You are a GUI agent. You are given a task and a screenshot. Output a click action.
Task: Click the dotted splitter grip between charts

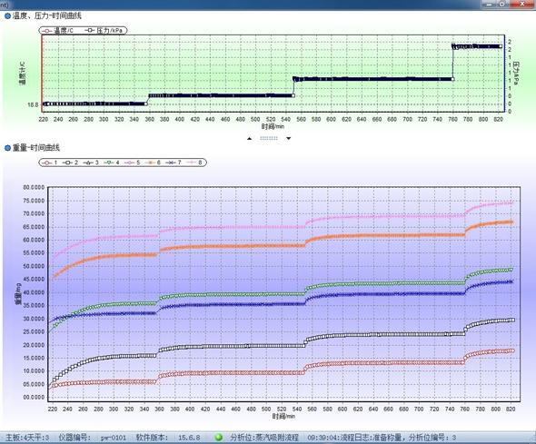[x=269, y=138]
